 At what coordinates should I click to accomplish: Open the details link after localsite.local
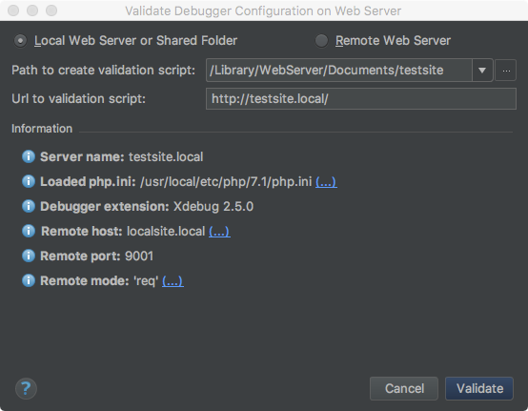click(219, 232)
